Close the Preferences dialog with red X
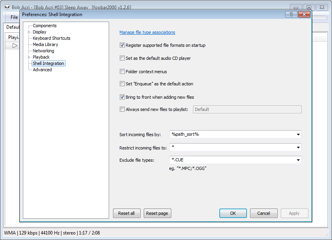The height and width of the screenshot is (240, 332). (x=304, y=15)
